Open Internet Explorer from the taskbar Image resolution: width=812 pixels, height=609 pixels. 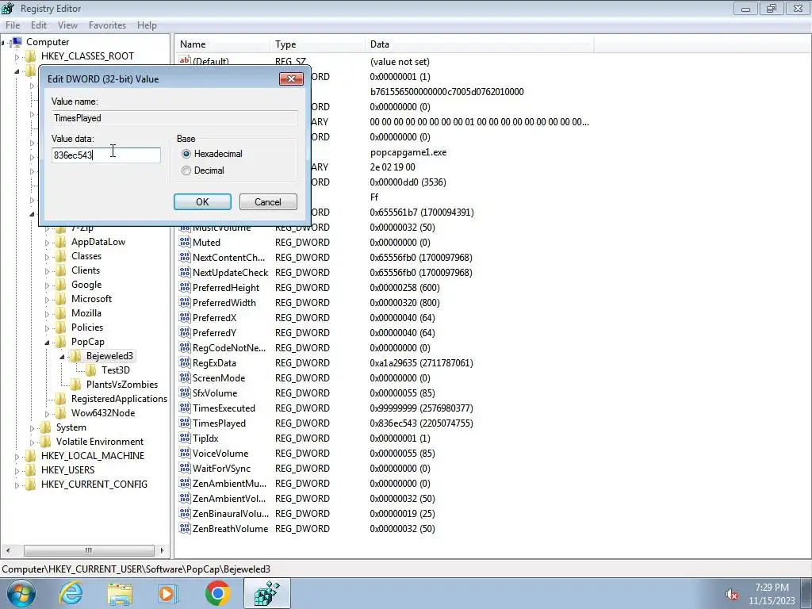pyautogui.click(x=71, y=593)
